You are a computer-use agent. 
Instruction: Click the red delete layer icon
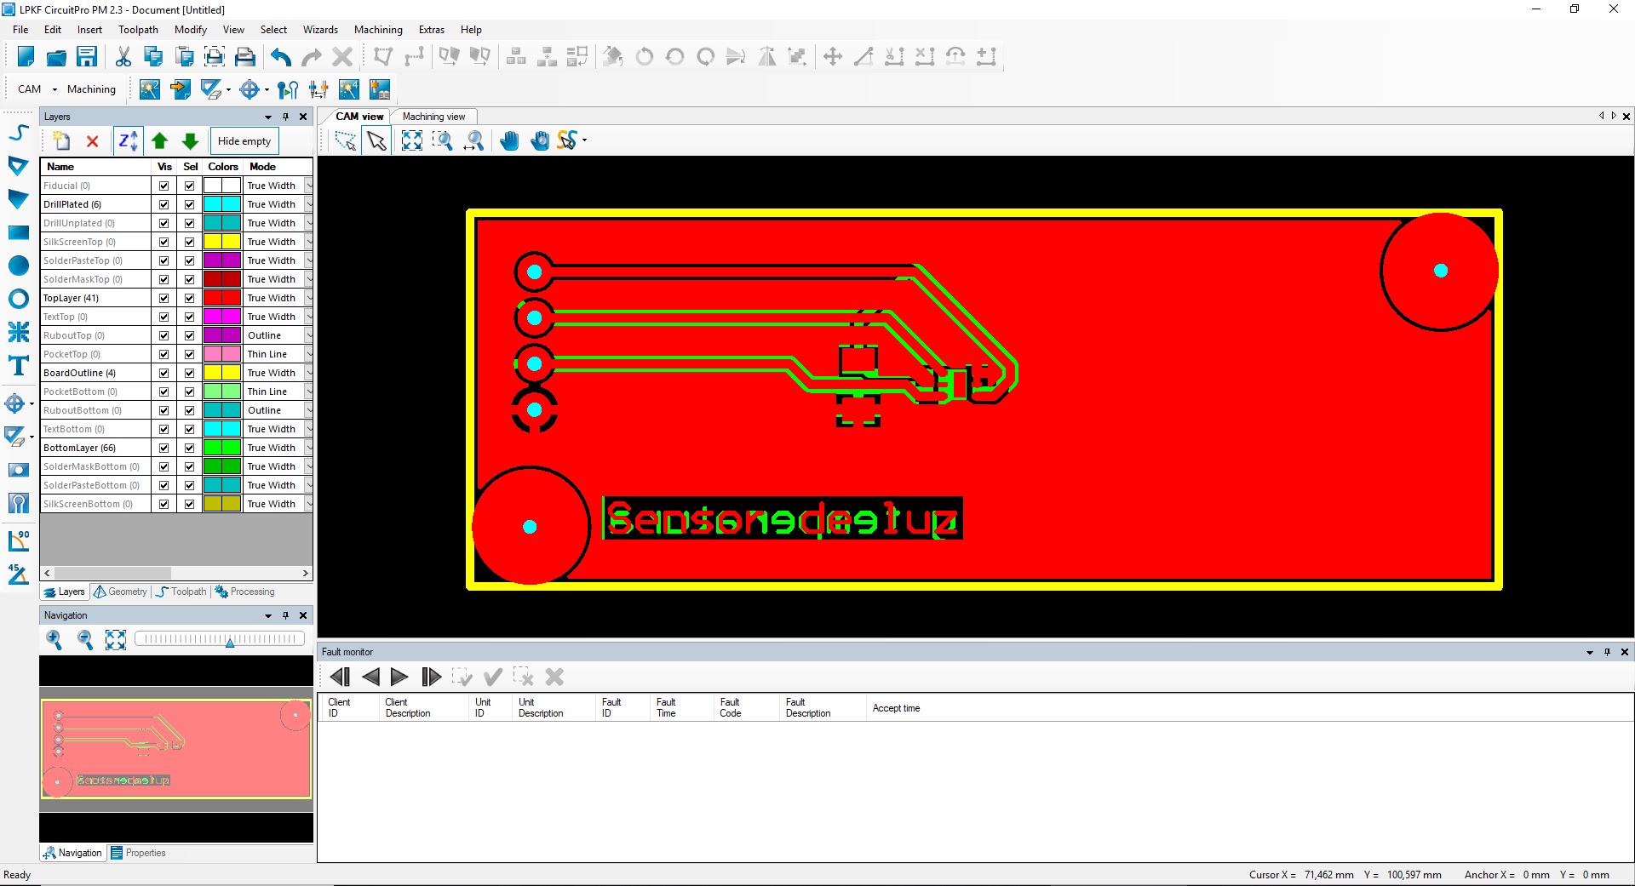pos(93,141)
